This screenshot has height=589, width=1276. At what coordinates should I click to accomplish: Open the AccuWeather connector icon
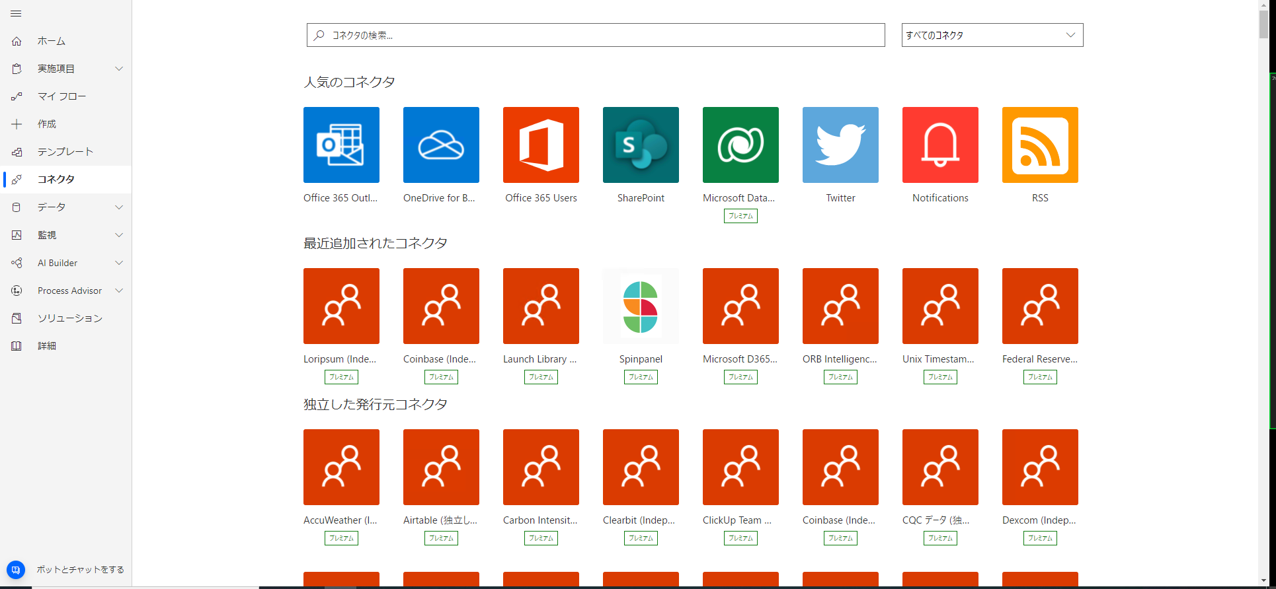341,467
